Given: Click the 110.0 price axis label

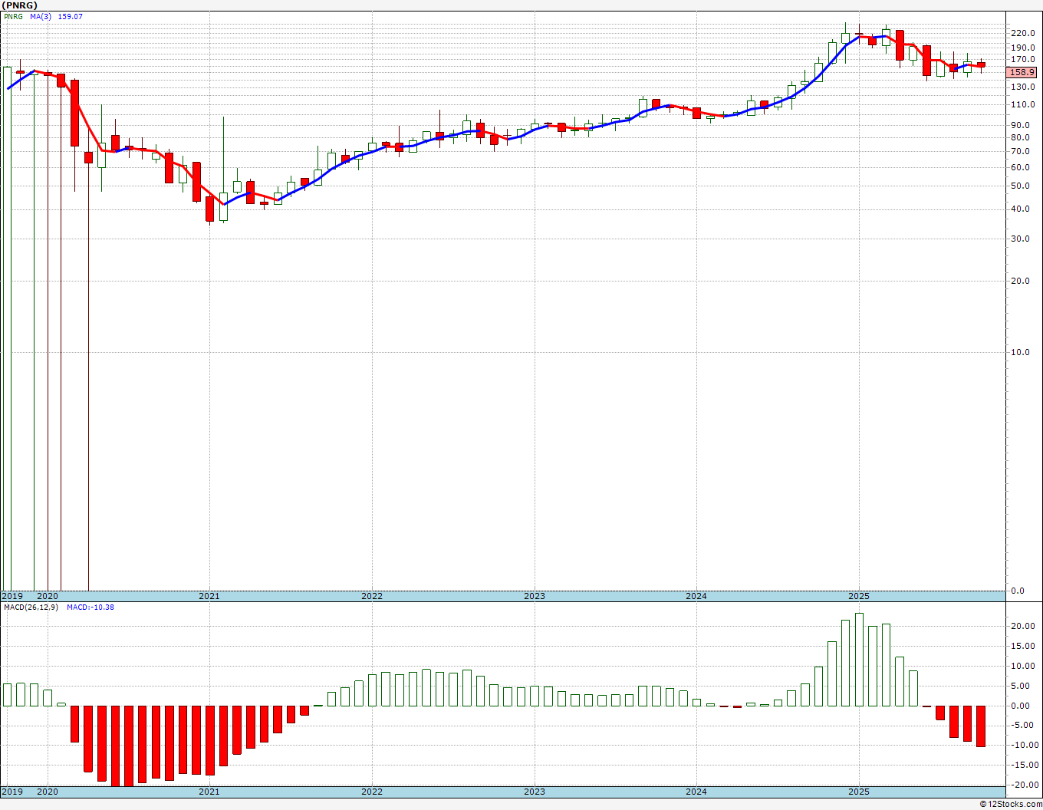Looking at the screenshot, I should click(x=1023, y=104).
